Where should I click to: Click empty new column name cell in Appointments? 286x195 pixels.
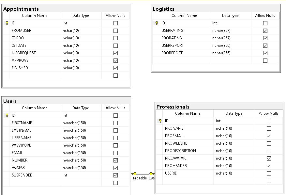click(35, 75)
